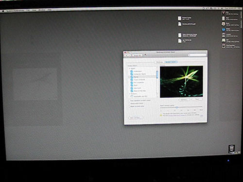Open the Window menu

(x=42, y=10)
